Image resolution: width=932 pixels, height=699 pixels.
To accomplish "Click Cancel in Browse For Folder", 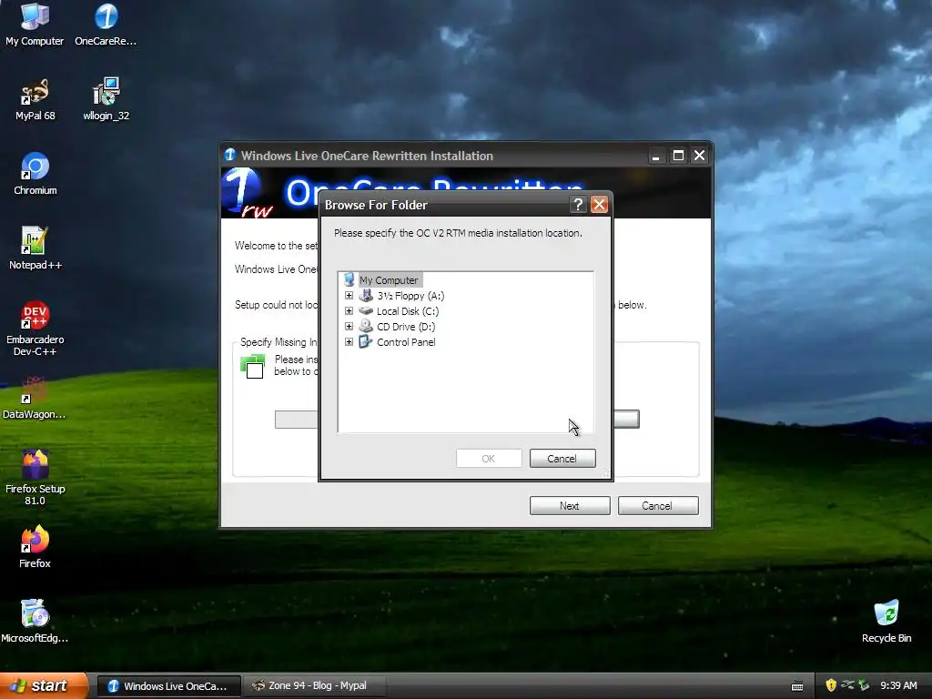I will [562, 459].
